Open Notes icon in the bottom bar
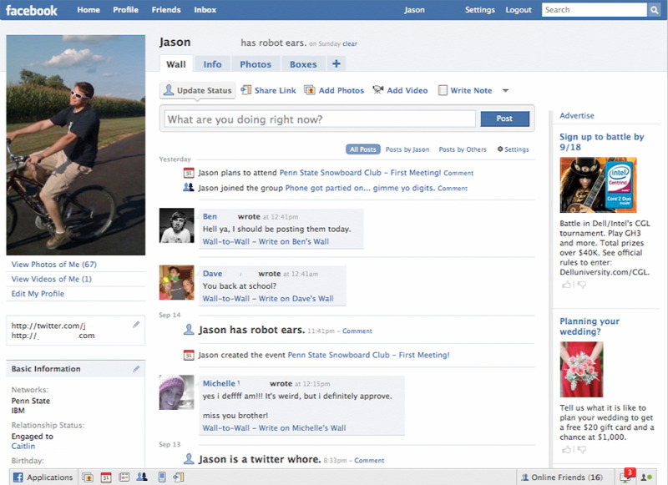 [x=124, y=477]
